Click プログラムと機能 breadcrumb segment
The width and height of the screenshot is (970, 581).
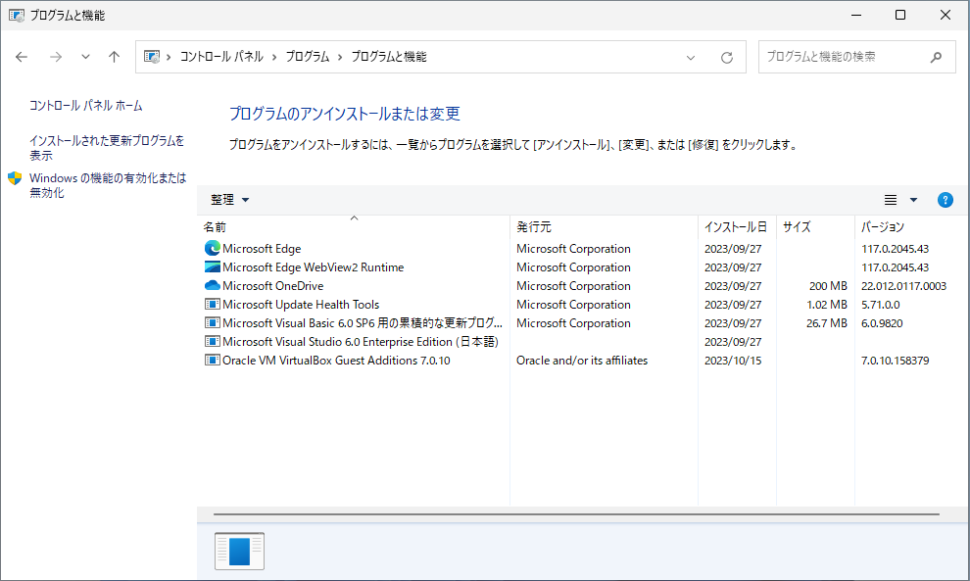(389, 57)
